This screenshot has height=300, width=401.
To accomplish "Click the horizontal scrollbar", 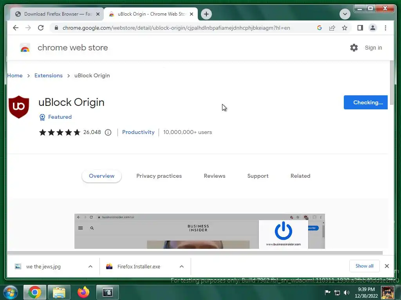I will coord(195,253).
